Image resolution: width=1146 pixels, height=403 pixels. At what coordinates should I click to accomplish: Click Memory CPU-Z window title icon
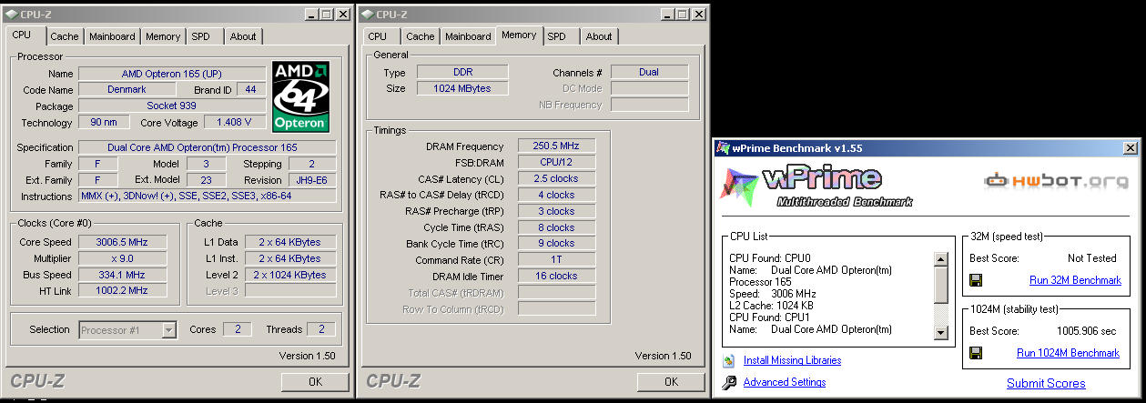click(x=366, y=14)
